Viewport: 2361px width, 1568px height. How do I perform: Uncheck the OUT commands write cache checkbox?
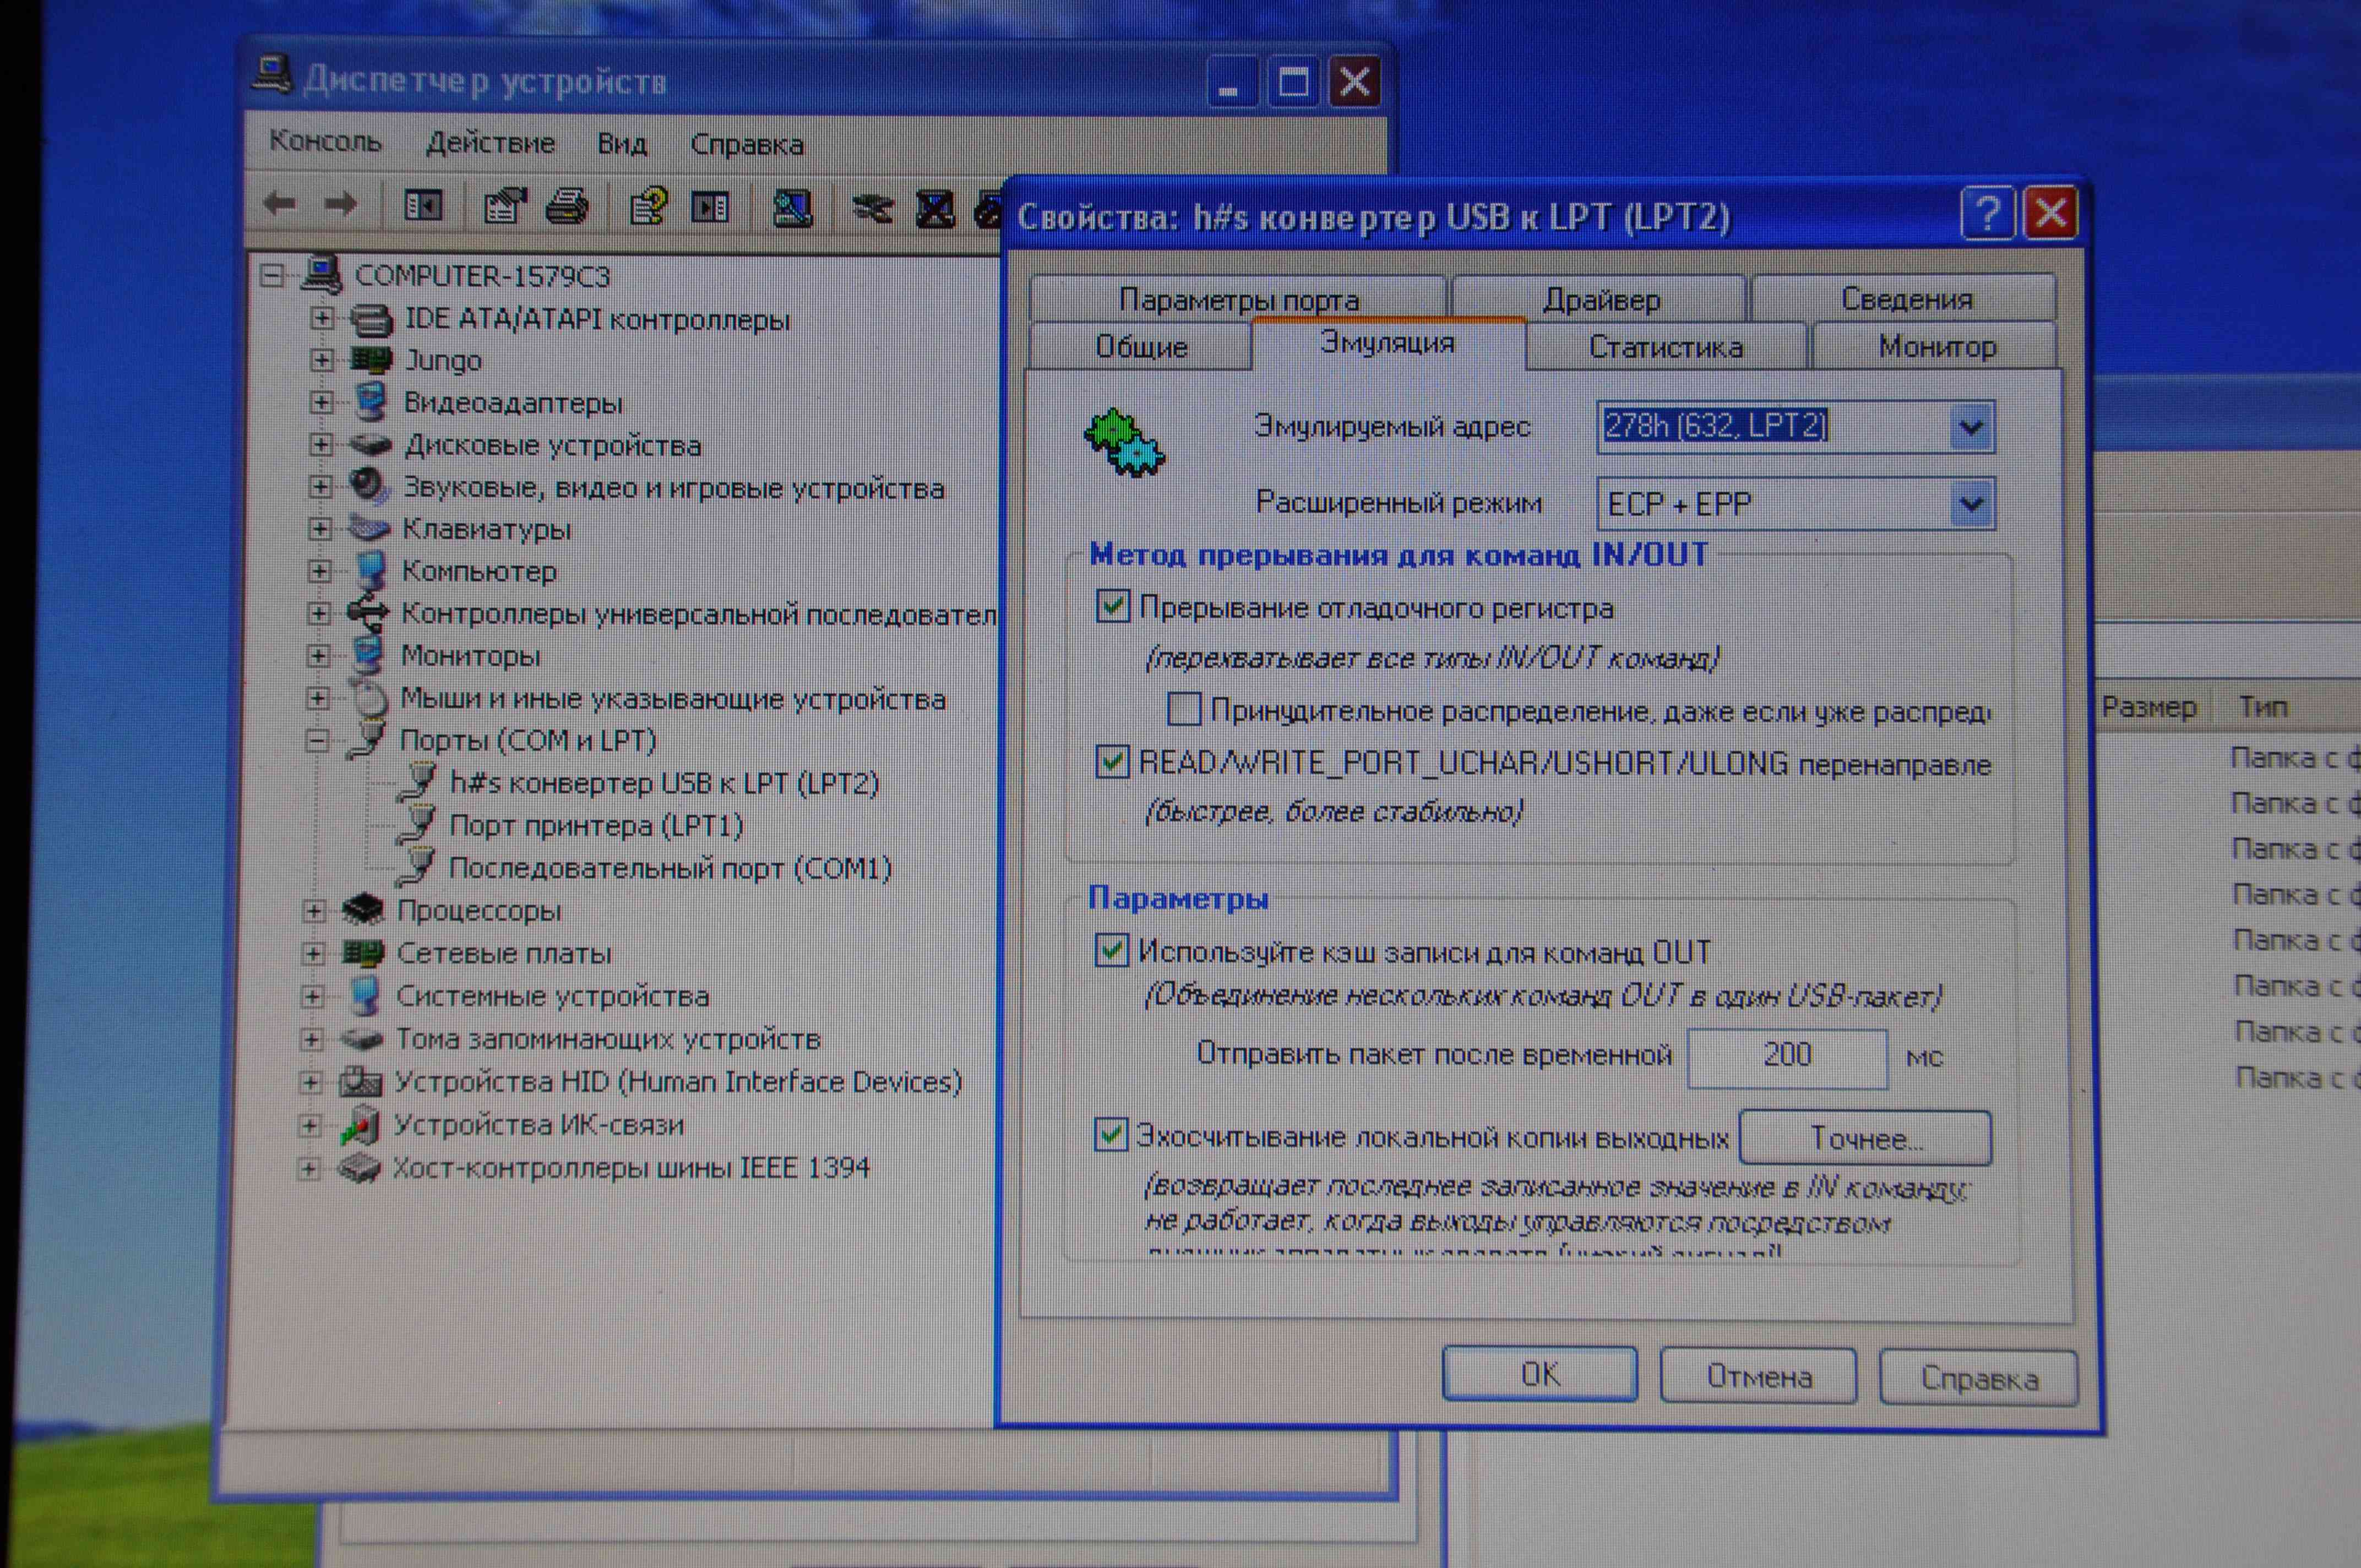point(1111,950)
